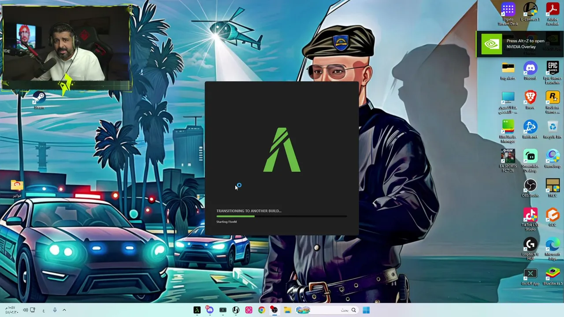564x317 pixels.
Task: Open the network icon in the system tray
Action: tap(33, 310)
